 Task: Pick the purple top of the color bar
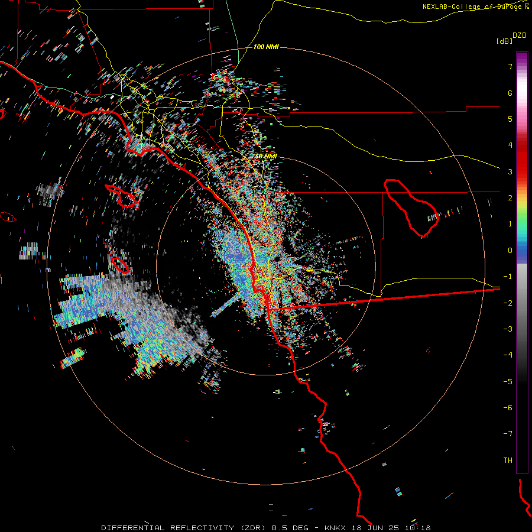click(522, 58)
